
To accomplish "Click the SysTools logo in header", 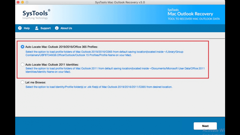I will [x=36, y=14].
